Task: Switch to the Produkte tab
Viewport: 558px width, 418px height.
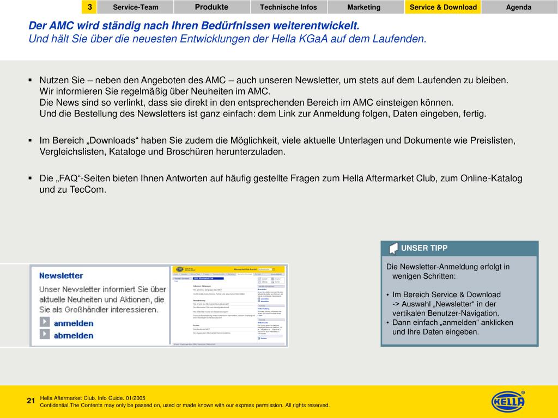Action: click(x=211, y=7)
